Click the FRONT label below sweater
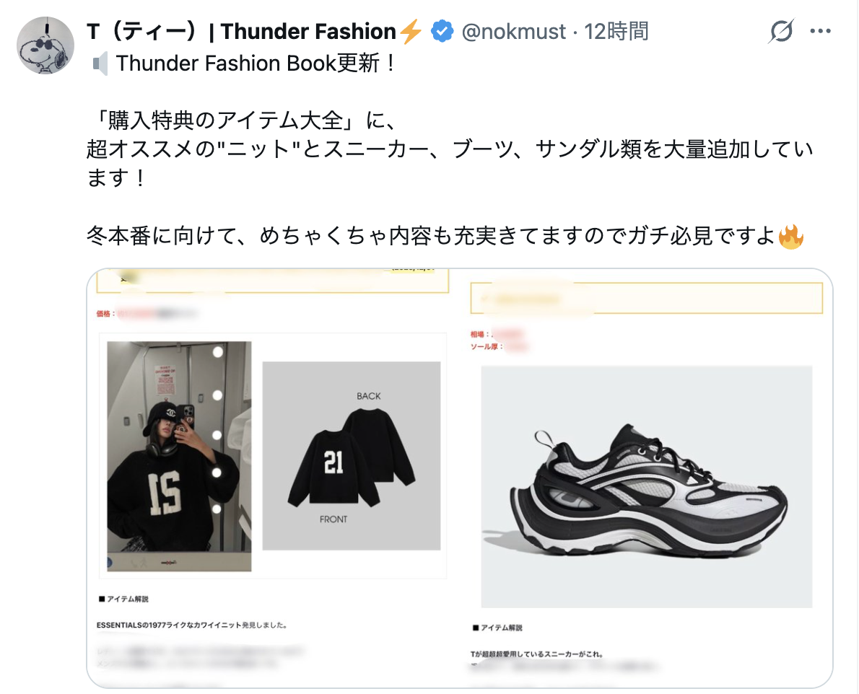Screen dimensions: 859x694 tap(333, 519)
